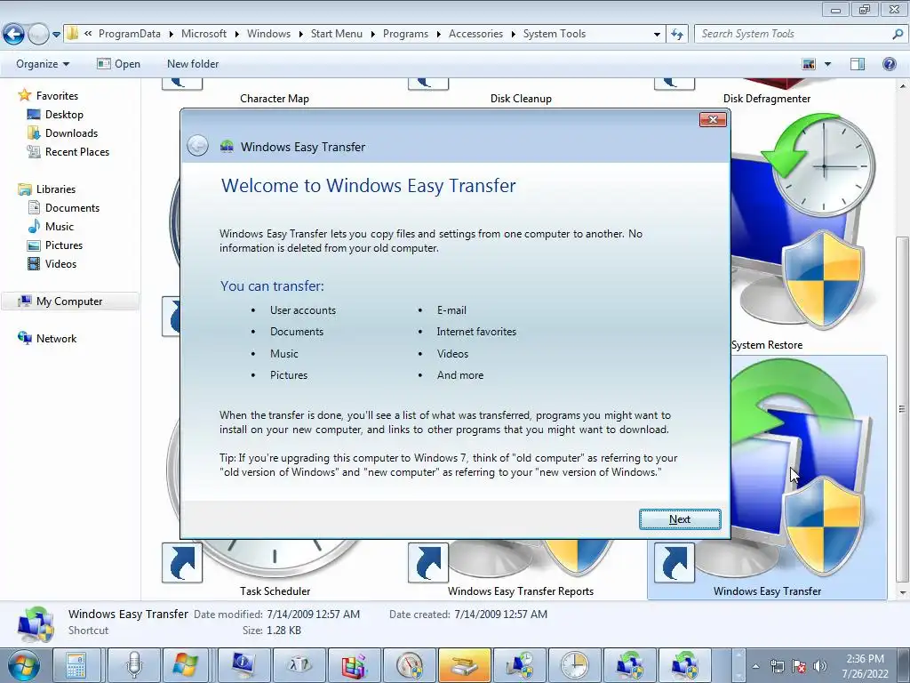Select the Task Scheduler shortcut
This screenshot has width=910, height=683.
pyautogui.click(x=275, y=591)
